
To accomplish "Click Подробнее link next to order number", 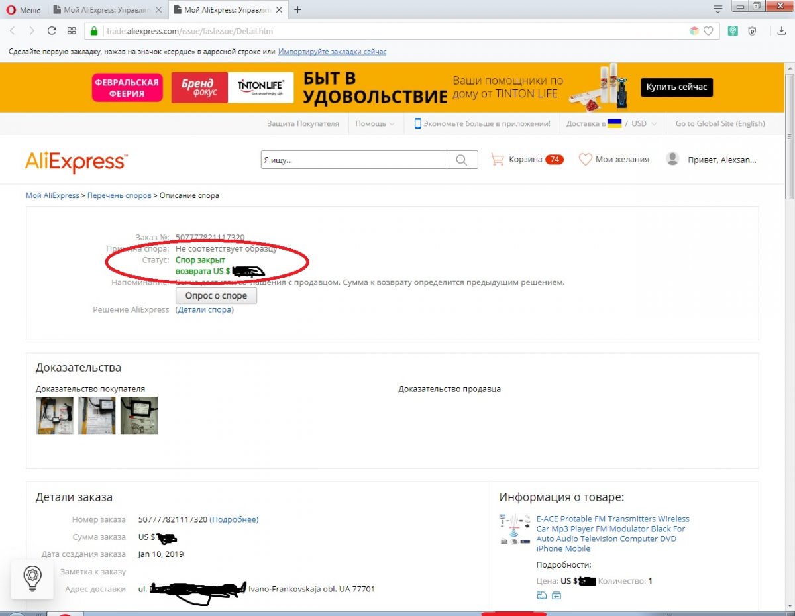I will tap(234, 519).
